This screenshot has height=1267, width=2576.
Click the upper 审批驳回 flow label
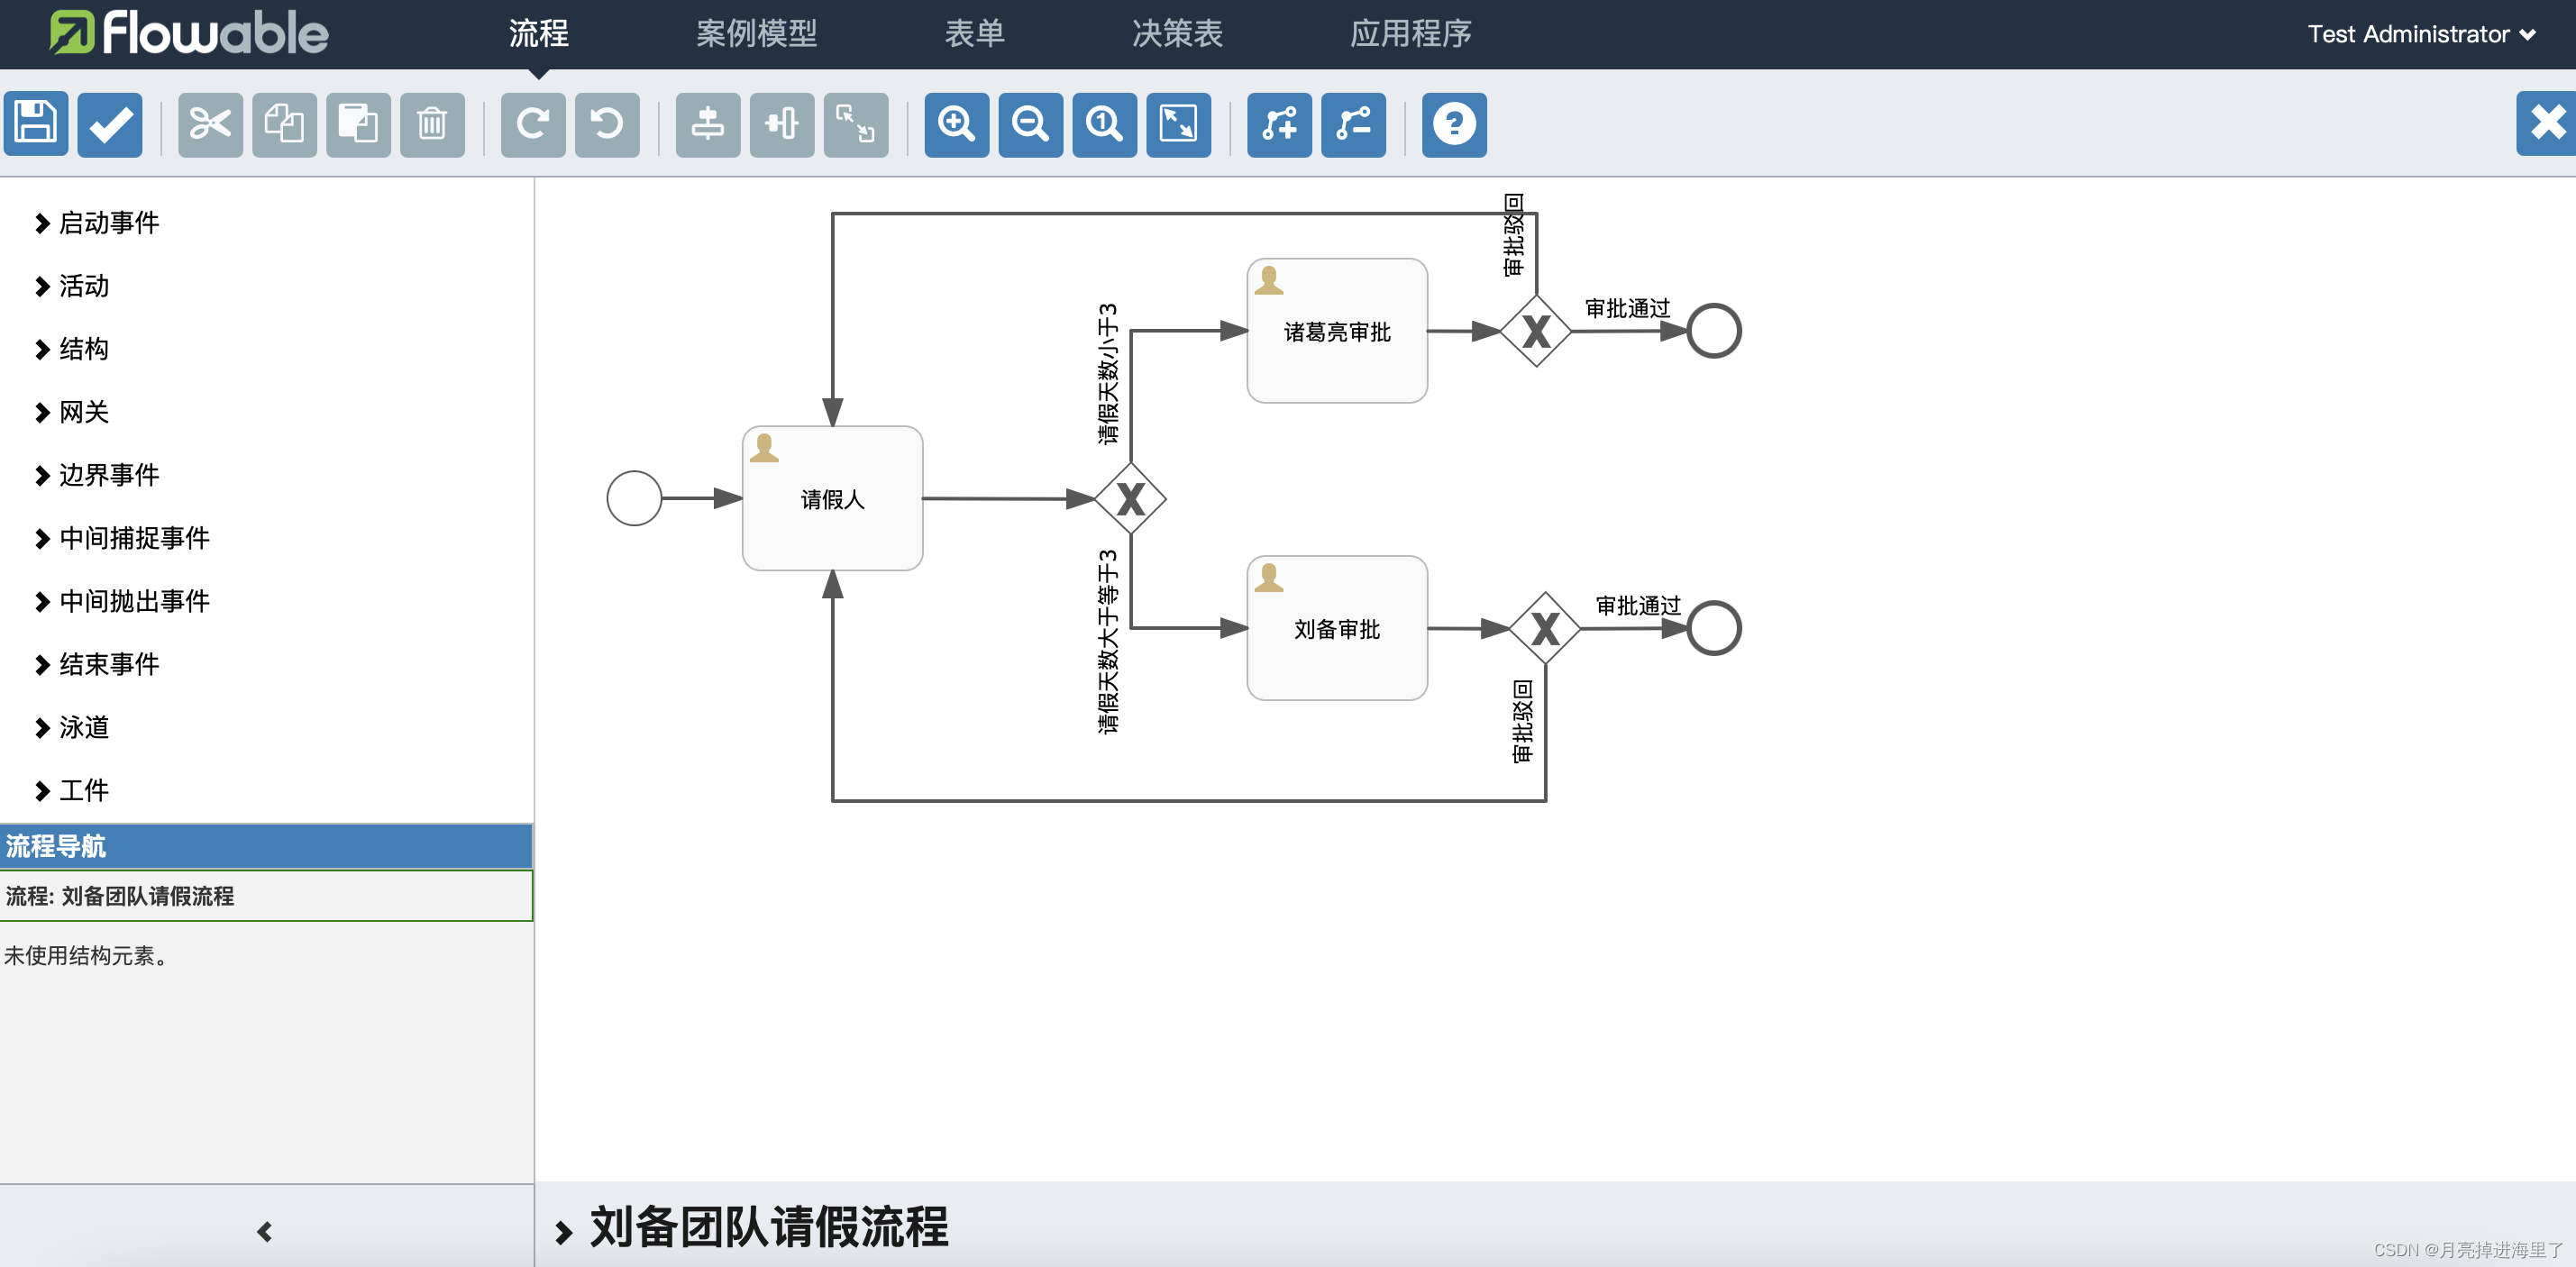click(1513, 235)
